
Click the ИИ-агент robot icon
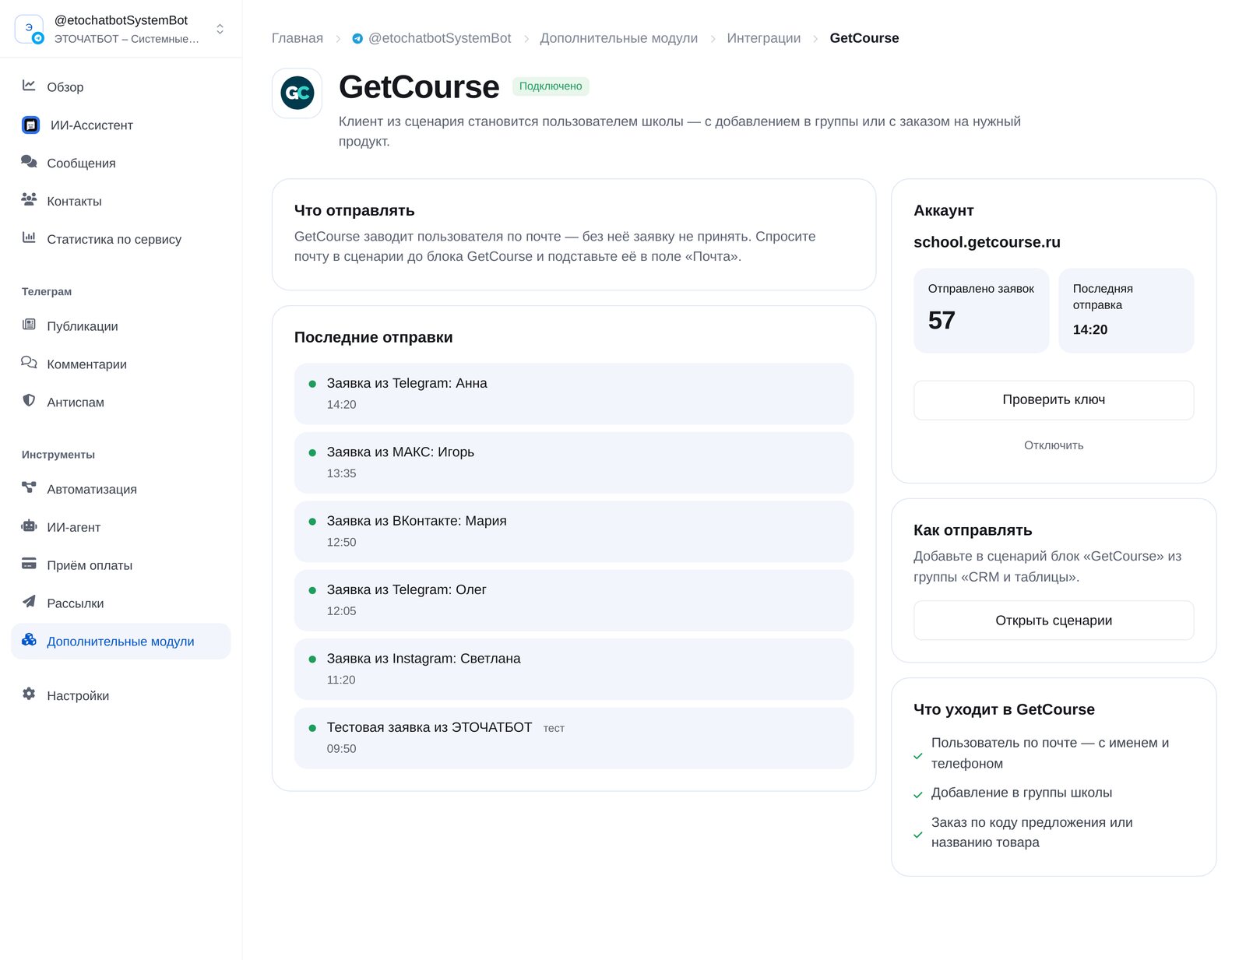pyautogui.click(x=29, y=526)
